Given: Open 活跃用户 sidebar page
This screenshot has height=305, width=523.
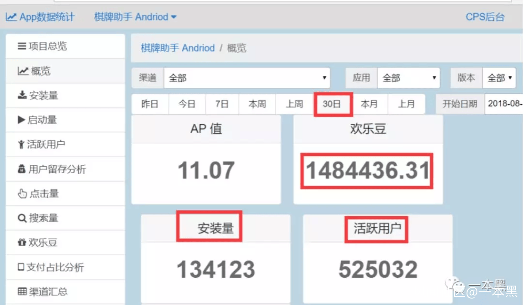Looking at the screenshot, I should click(x=65, y=144).
